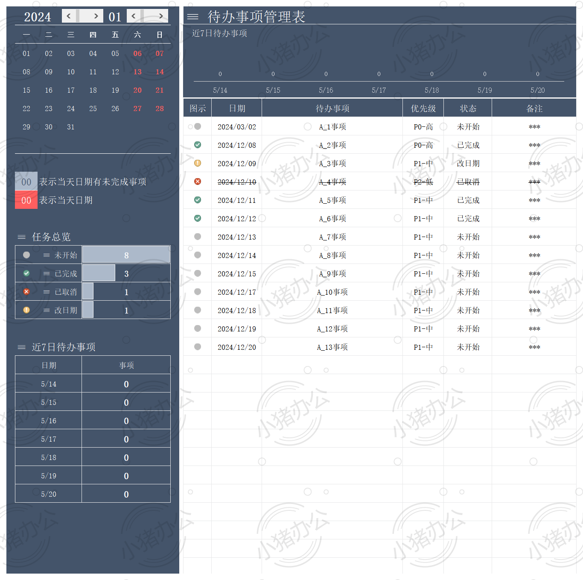Click the 已完成 status cell for A_6事项

pos(468,218)
